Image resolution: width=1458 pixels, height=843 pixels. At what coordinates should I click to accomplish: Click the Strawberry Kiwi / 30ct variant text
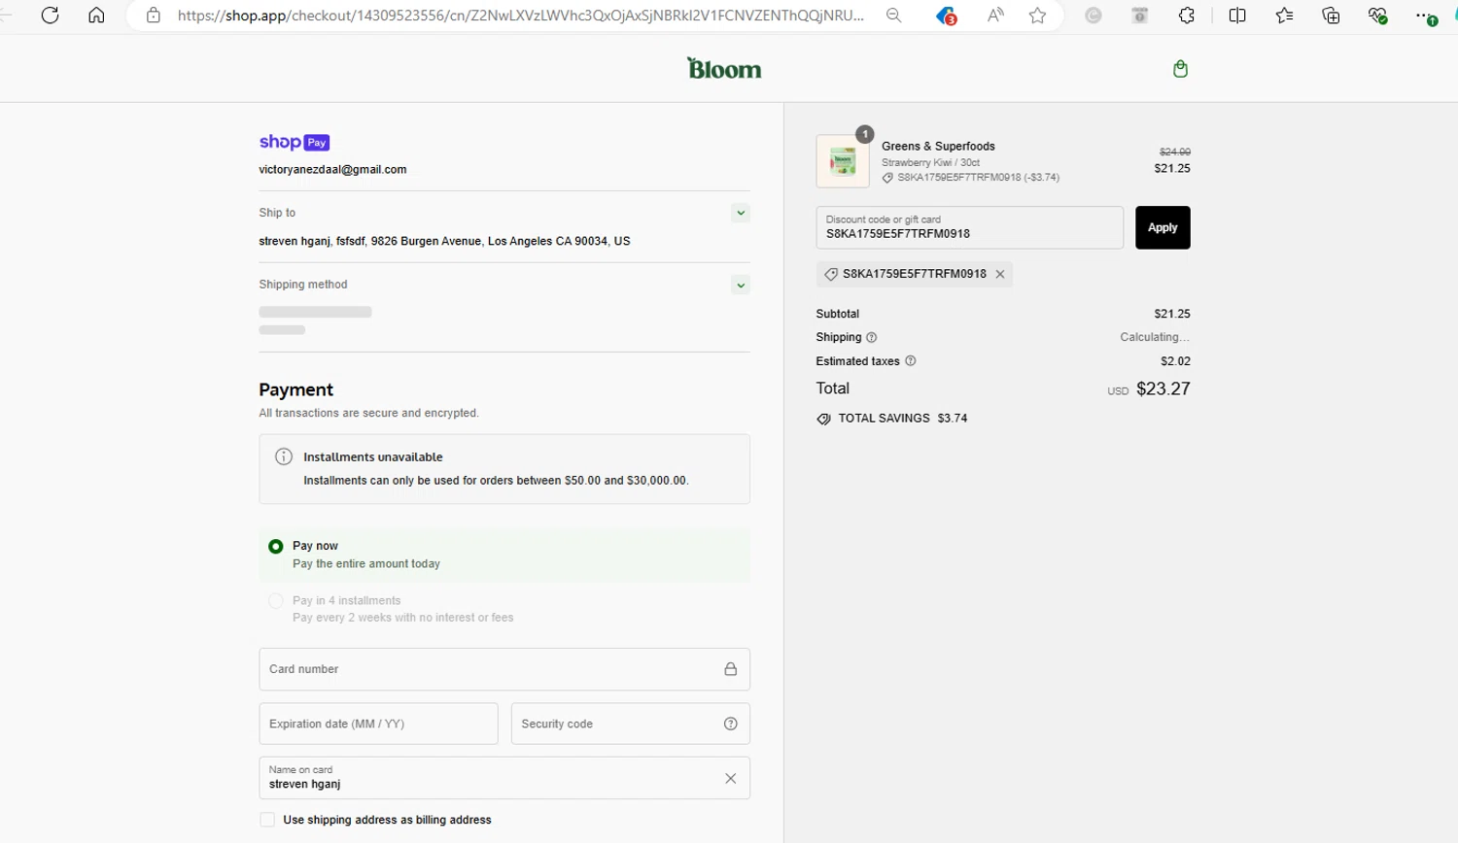click(930, 162)
